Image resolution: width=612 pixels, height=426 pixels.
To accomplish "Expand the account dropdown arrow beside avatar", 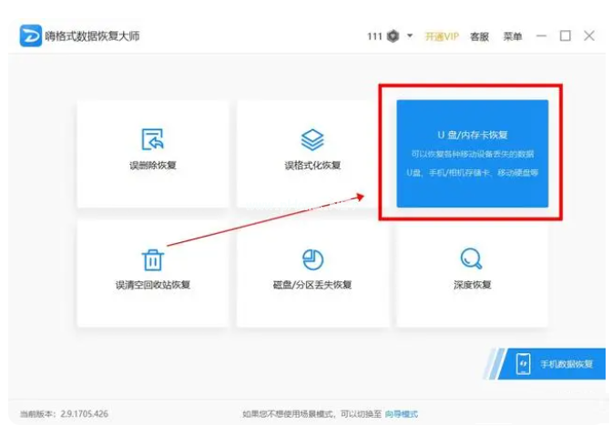I will [x=410, y=36].
